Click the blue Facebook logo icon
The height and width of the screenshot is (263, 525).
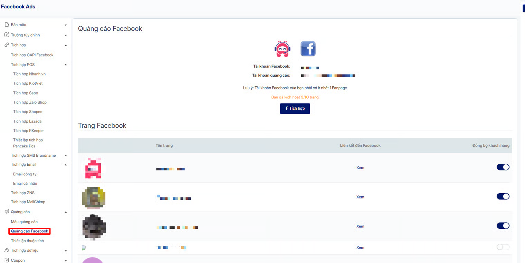[308, 49]
